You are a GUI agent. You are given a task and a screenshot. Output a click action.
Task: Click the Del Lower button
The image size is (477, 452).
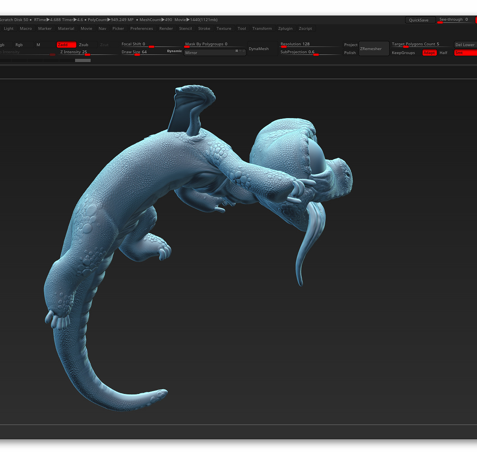coord(465,45)
